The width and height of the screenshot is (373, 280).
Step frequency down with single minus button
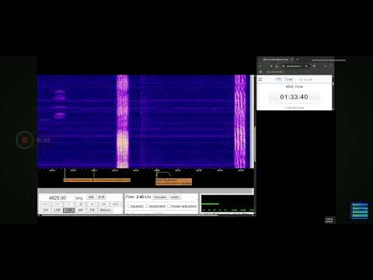click(x=69, y=204)
